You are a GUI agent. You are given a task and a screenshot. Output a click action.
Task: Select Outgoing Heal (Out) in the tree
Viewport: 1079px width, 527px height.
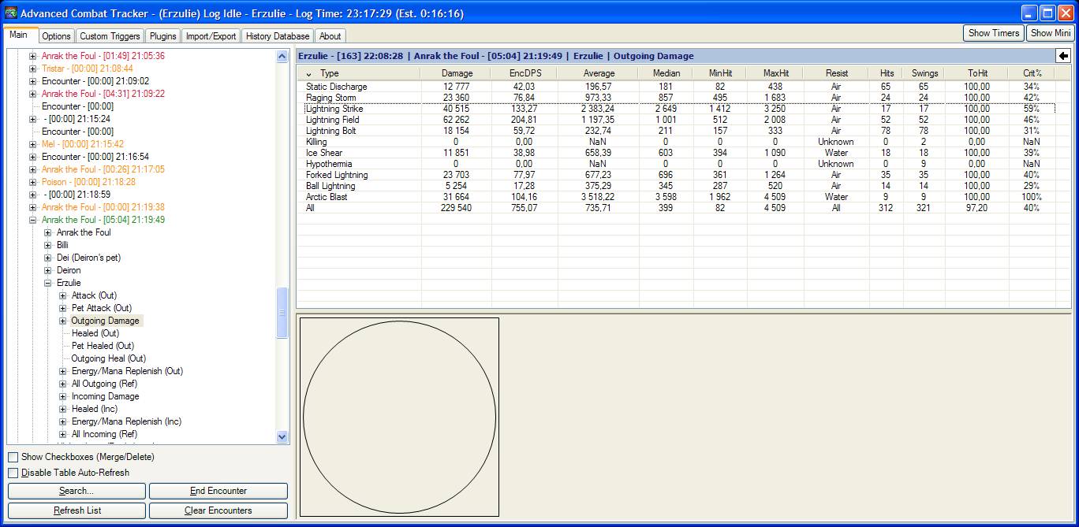[109, 358]
